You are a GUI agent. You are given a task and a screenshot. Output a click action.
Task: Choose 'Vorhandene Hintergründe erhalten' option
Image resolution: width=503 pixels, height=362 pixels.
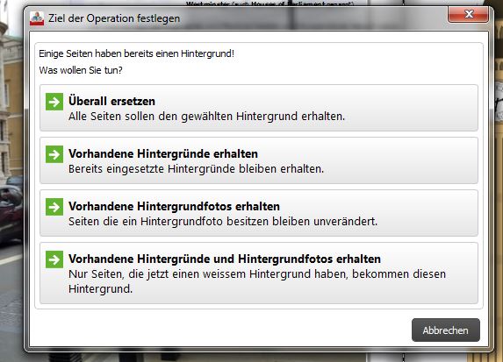259,160
